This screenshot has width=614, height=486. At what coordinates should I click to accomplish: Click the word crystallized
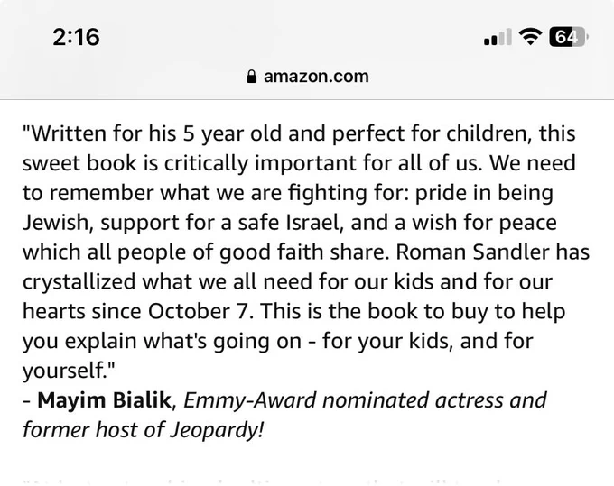79,282
